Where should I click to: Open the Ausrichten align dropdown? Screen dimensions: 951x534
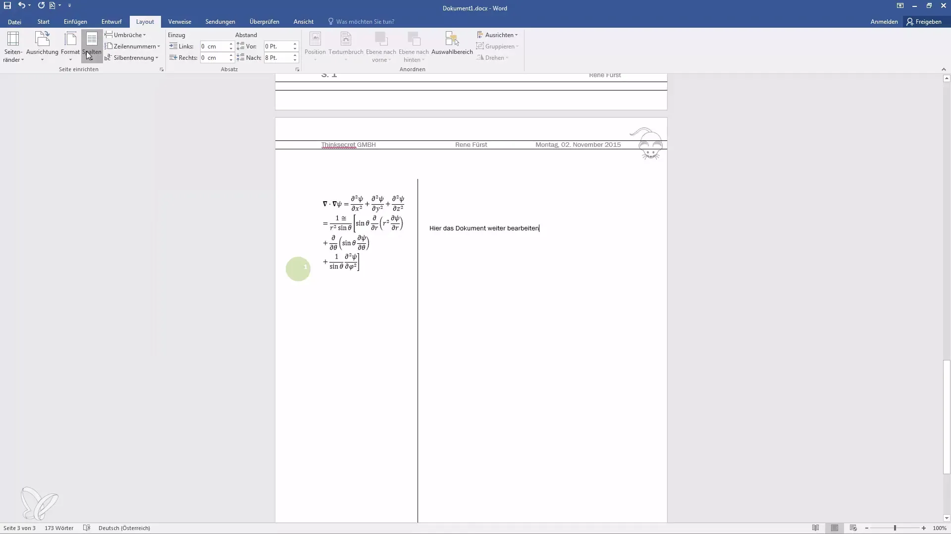coord(497,35)
